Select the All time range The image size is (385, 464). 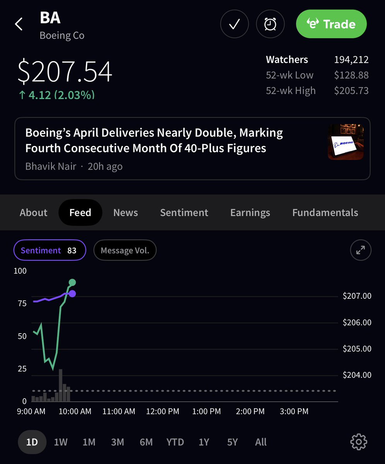pyautogui.click(x=261, y=442)
